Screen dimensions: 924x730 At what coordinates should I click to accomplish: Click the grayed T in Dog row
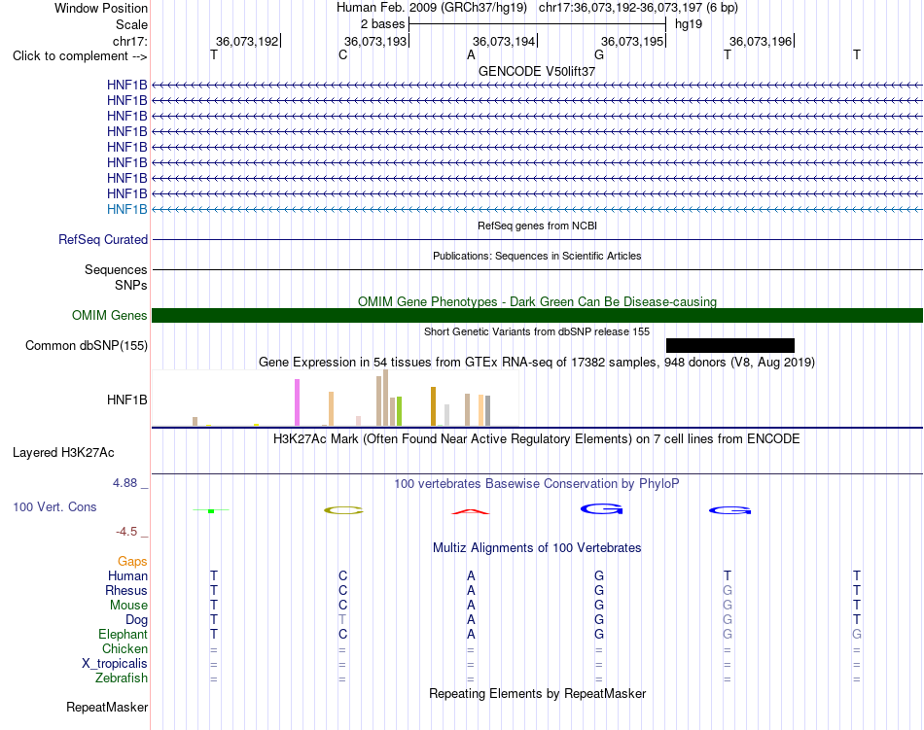tap(342, 619)
